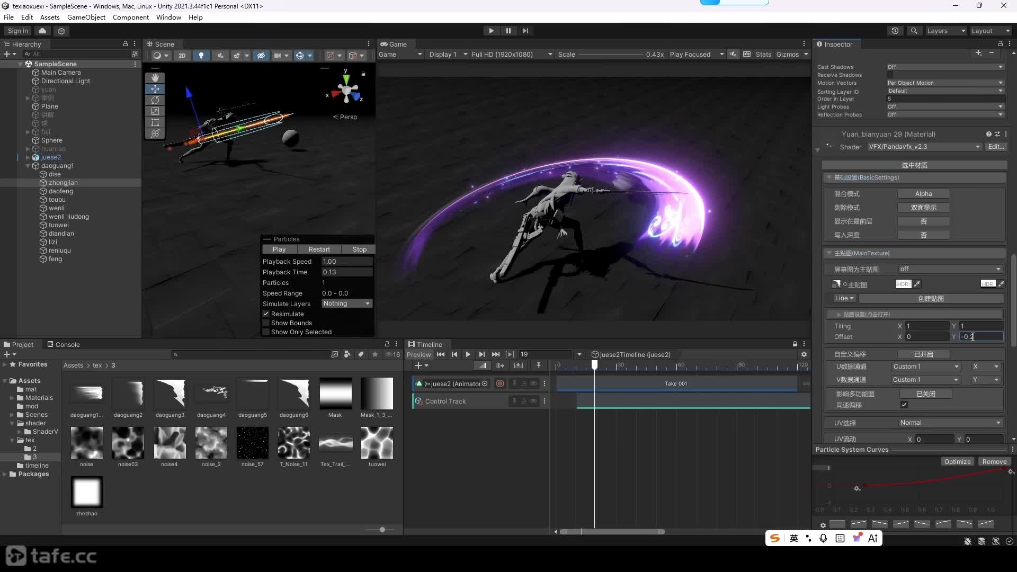Click the Sign in button
This screenshot has height=572, width=1017.
click(x=17, y=31)
